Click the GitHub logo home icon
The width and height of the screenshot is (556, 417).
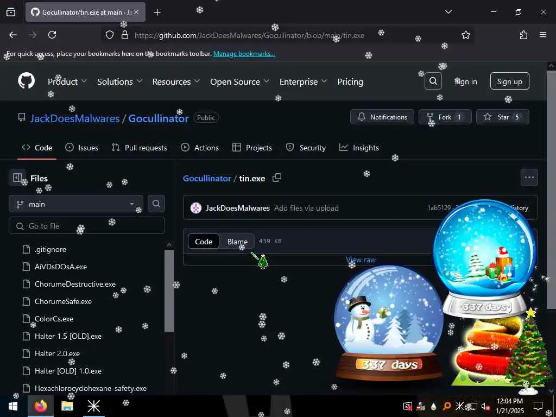(x=26, y=81)
